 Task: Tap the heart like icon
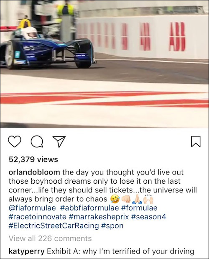click(x=15, y=141)
